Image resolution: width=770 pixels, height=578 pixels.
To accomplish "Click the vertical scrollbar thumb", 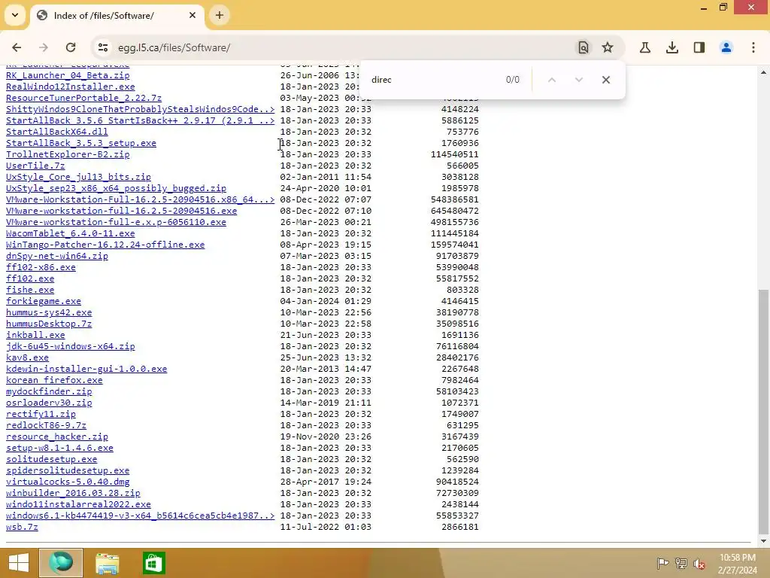I will pos(763,412).
